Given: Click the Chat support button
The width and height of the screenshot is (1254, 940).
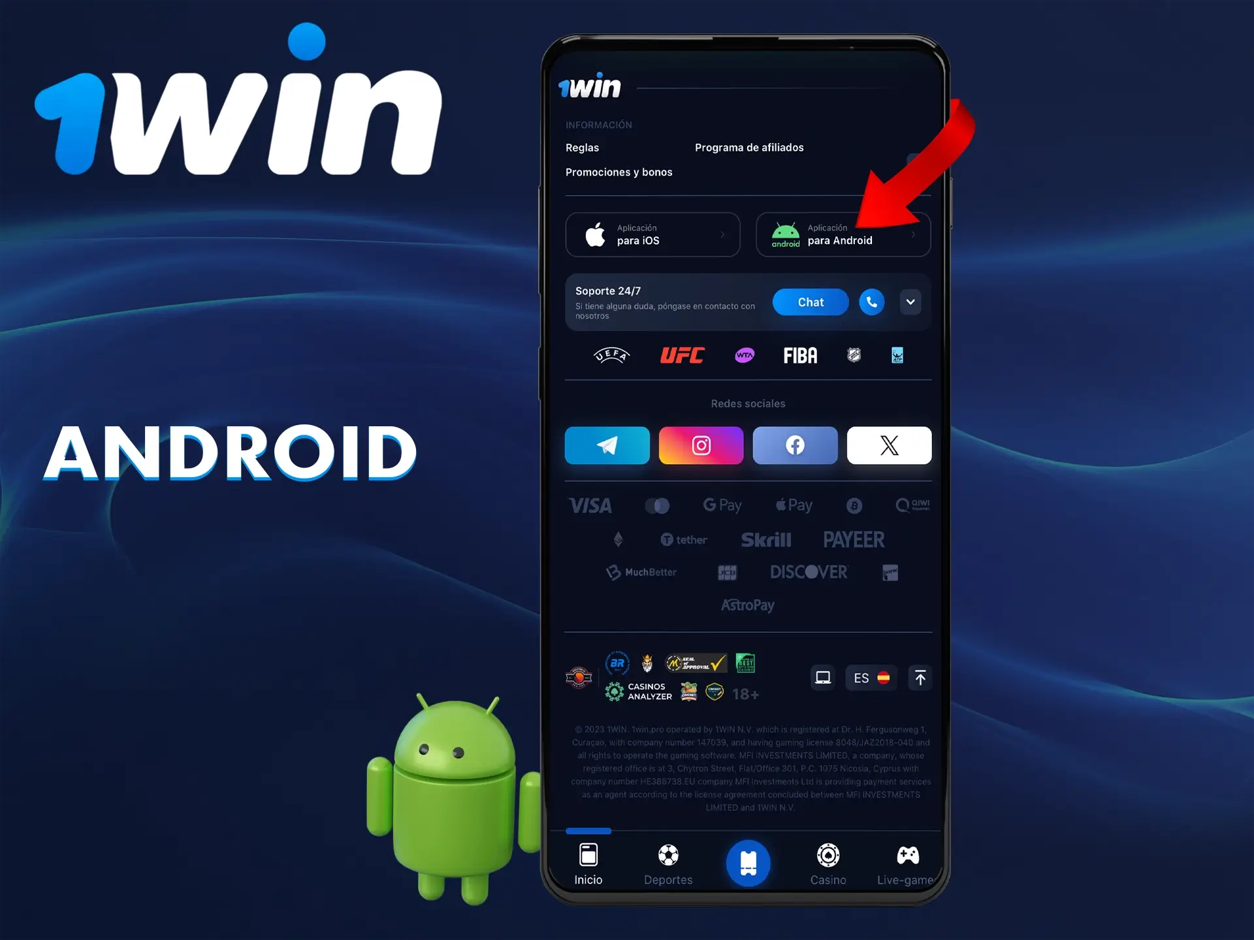Looking at the screenshot, I should [x=811, y=301].
